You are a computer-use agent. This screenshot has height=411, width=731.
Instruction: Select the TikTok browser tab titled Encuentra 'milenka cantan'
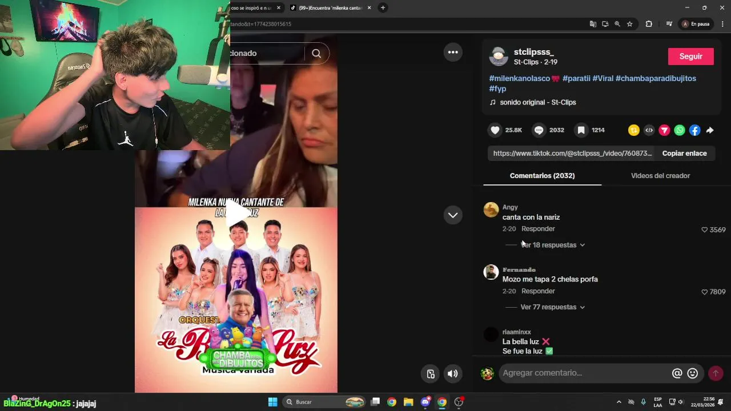point(330,8)
